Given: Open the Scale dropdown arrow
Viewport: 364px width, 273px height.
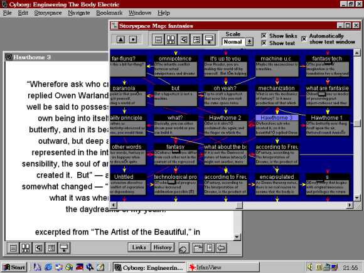Looking at the screenshot, I should 249,42.
